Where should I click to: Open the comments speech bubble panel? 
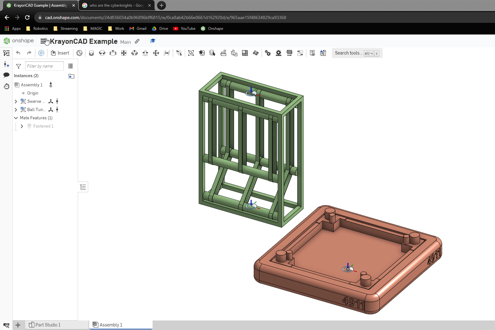6,75
